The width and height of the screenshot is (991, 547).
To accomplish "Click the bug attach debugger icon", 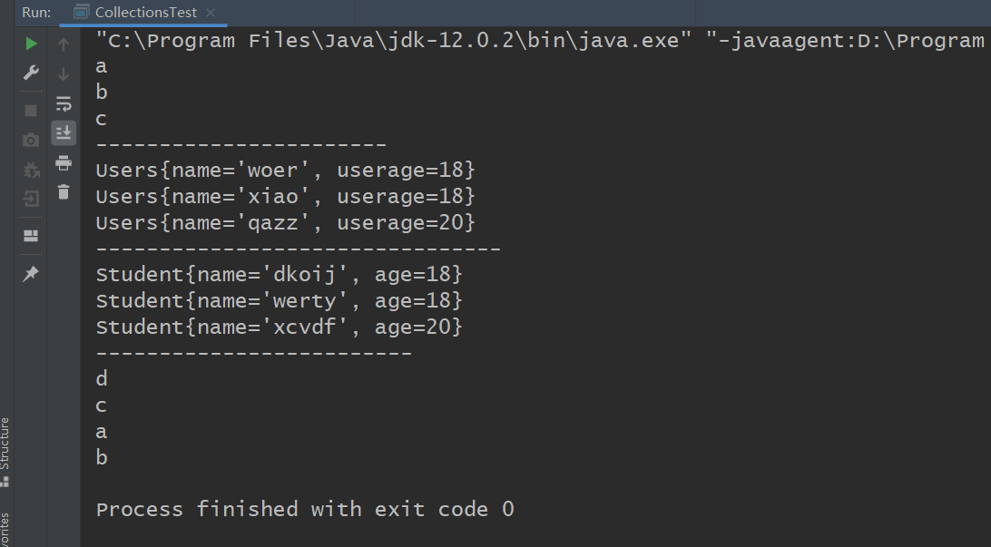I will 31,170.
